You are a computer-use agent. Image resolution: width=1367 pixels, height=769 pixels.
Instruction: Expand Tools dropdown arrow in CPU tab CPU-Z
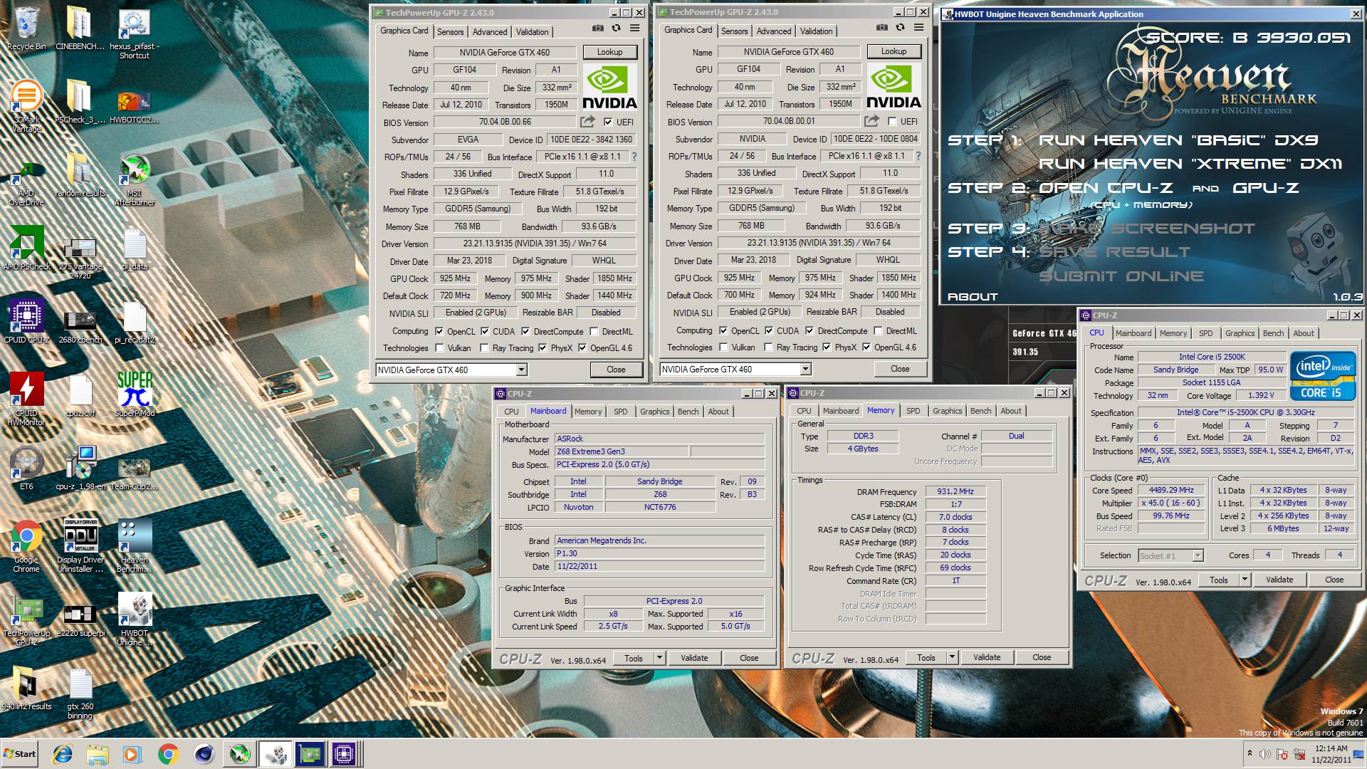[x=1245, y=580]
